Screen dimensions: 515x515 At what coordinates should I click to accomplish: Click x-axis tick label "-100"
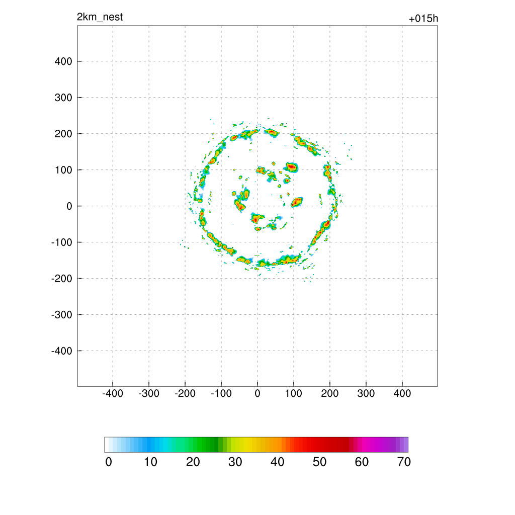pos(221,393)
